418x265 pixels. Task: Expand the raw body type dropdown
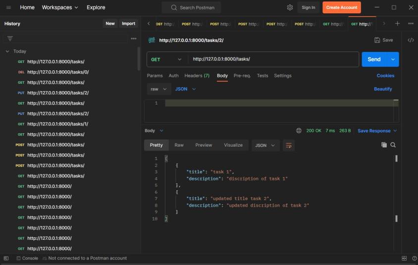pos(158,89)
